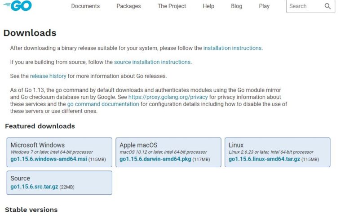
Task: Open the Play navigation link
Action: coord(264,6)
